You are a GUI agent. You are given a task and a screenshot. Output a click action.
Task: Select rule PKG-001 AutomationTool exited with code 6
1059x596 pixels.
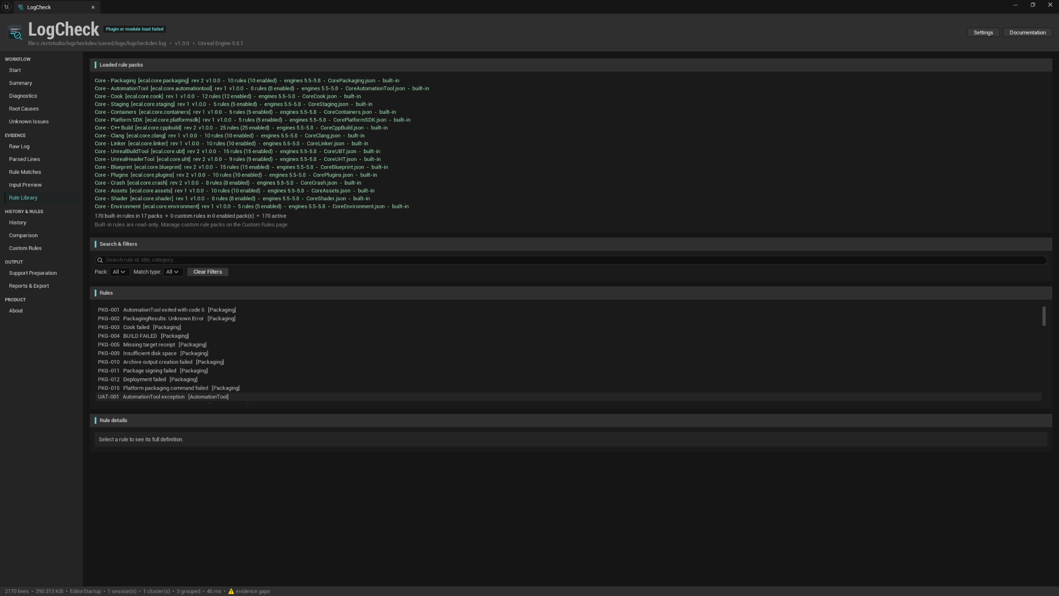568,310
